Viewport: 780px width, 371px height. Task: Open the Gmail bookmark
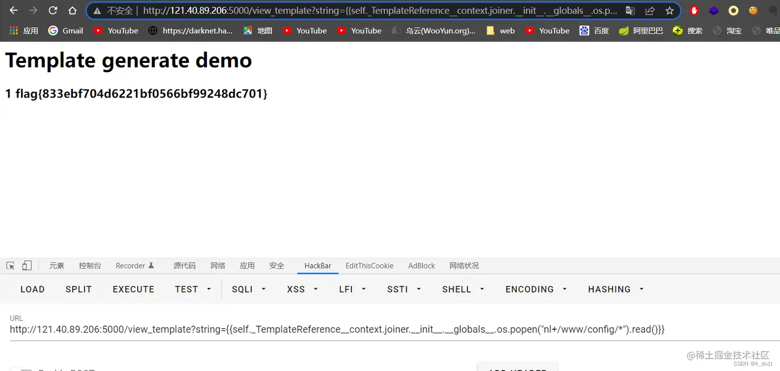click(66, 30)
